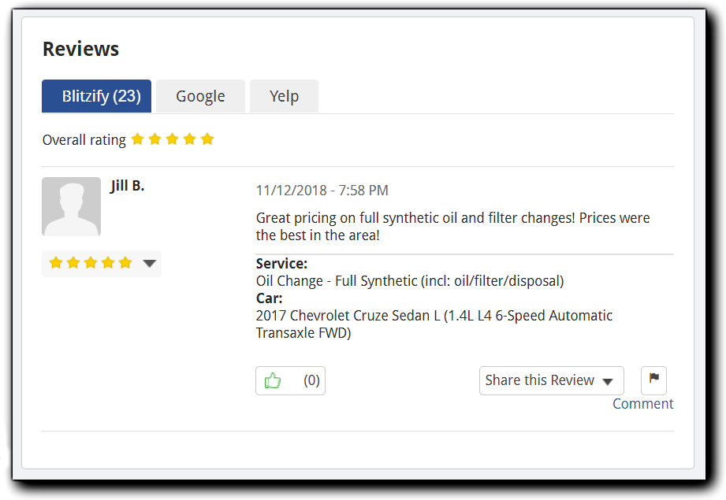726x500 pixels.
Task: Open the Share this Review dropdown
Action: coord(551,380)
